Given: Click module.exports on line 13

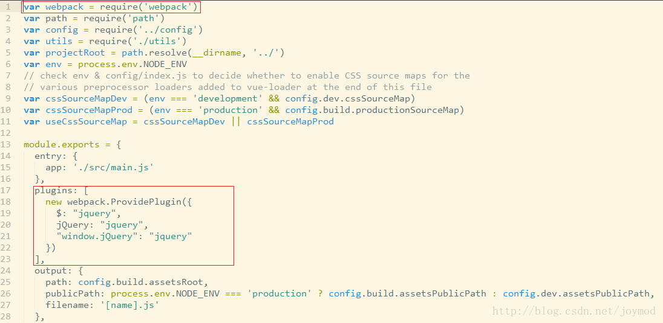Looking at the screenshot, I should coord(61,145).
